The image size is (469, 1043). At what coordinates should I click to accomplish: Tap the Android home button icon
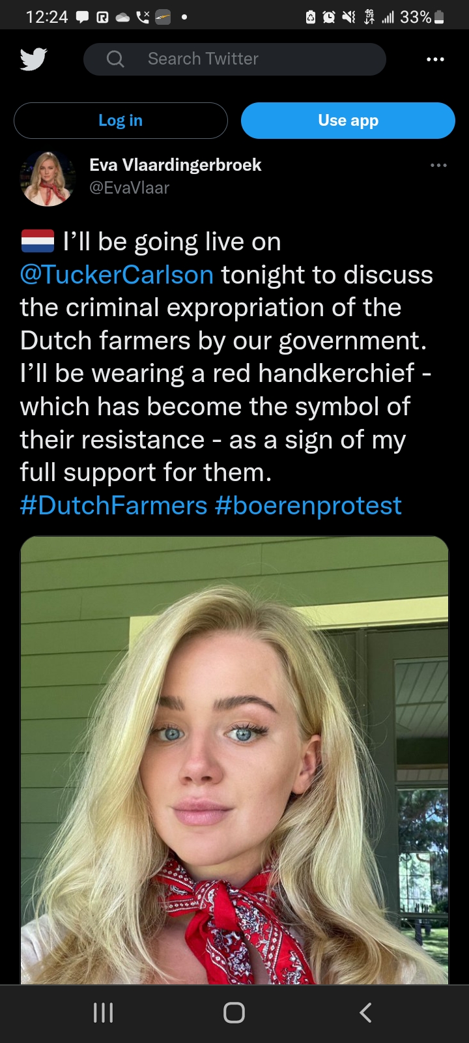pos(234,1012)
